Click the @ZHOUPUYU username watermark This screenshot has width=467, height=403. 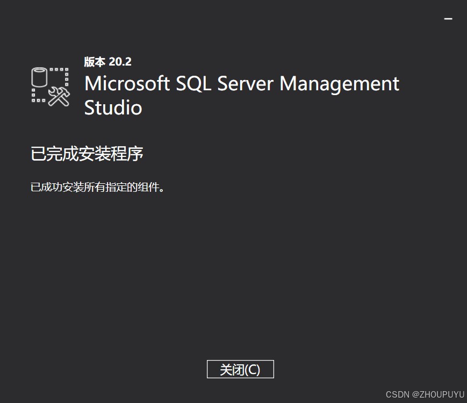(x=438, y=395)
